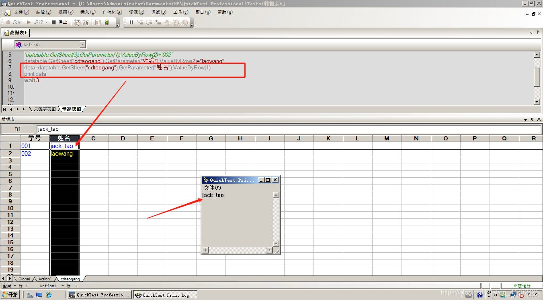The height and width of the screenshot is (300, 543).
Task: Open 文件(F) menu in Print Log window
Action: coord(213,188)
